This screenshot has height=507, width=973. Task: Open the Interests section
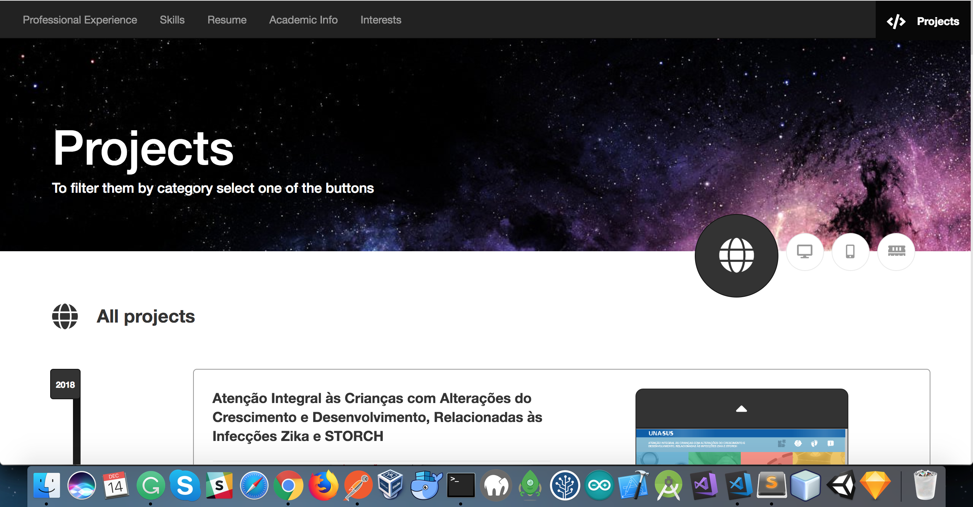[x=380, y=20]
